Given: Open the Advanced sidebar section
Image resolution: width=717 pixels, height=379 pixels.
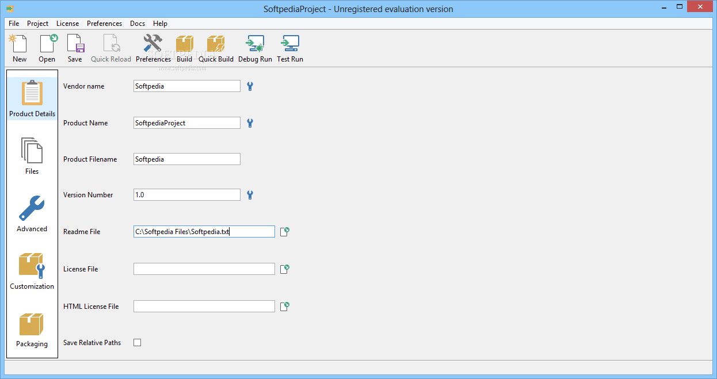Looking at the screenshot, I should [32, 213].
